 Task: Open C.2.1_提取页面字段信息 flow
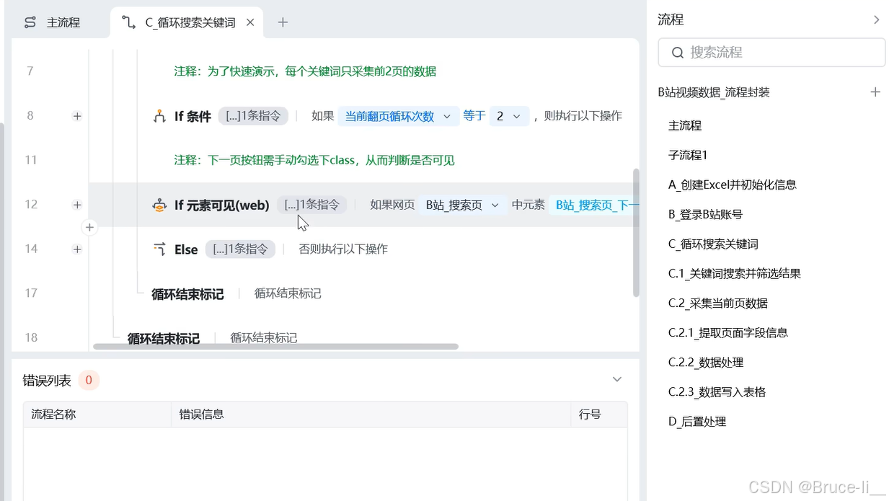(x=728, y=333)
